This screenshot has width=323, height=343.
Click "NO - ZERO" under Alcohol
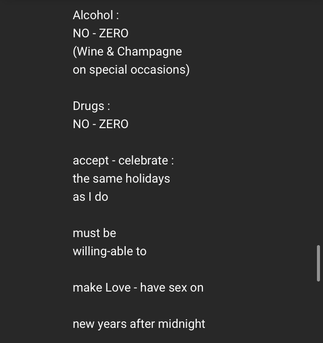[100, 33]
